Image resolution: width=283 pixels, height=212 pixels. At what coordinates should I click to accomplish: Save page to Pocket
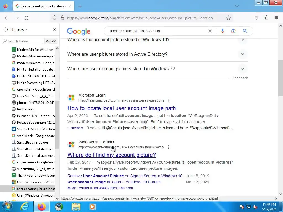click(x=256, y=18)
